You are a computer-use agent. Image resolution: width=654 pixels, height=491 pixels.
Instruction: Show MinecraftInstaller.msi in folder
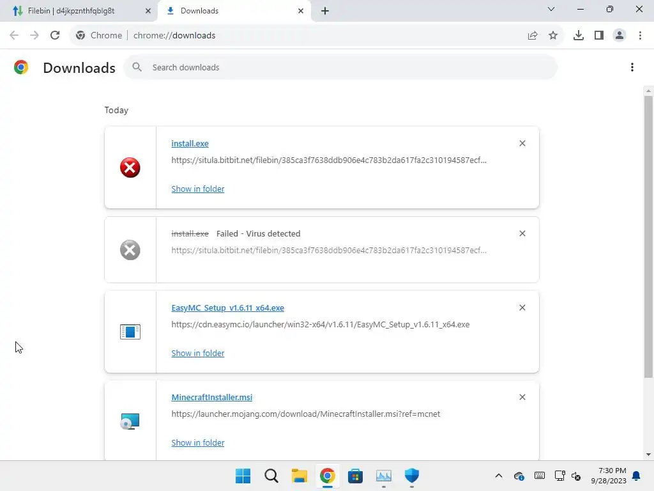pyautogui.click(x=198, y=442)
